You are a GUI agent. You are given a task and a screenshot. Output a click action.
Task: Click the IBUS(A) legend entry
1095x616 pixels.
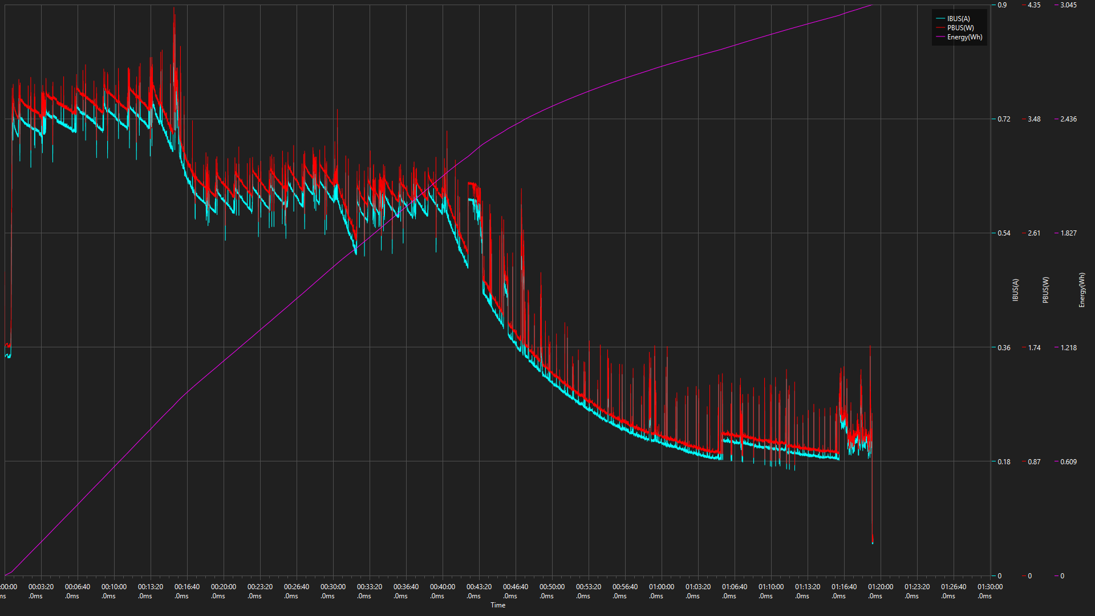click(x=958, y=19)
